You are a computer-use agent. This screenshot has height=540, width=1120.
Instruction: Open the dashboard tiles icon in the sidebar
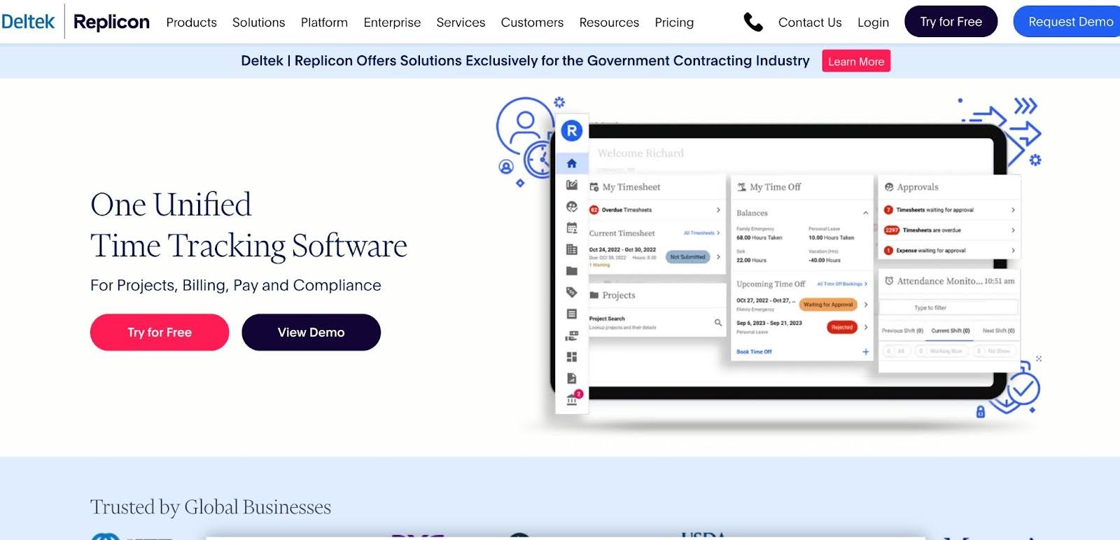point(572,357)
